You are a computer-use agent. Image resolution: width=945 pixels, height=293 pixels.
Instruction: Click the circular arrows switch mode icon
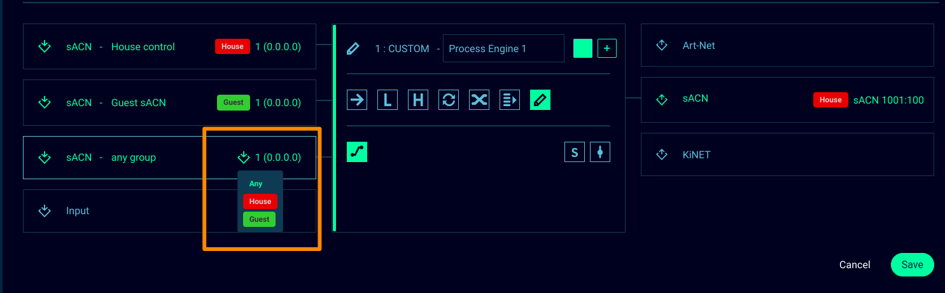pos(449,100)
